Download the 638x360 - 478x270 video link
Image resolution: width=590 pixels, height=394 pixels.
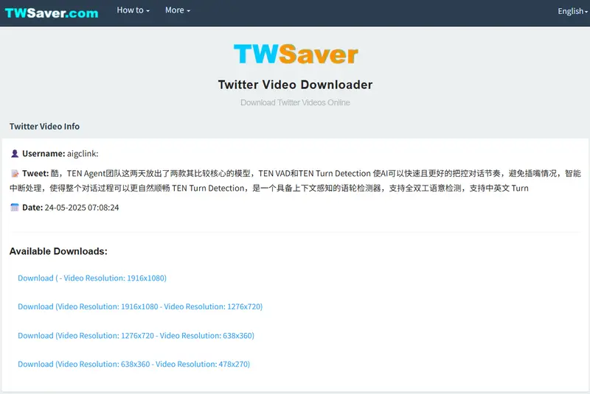tap(134, 364)
